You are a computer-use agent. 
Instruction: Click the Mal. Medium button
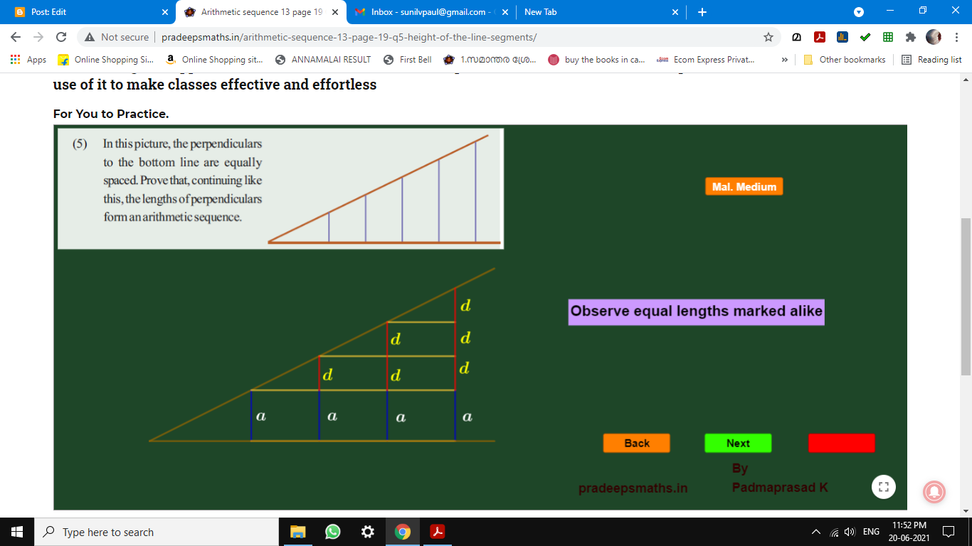744,187
